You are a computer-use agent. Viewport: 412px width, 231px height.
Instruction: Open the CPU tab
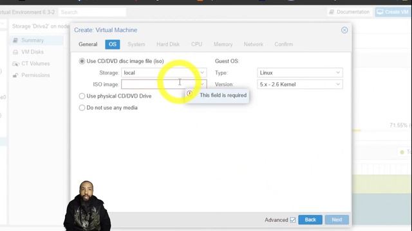(x=196, y=44)
